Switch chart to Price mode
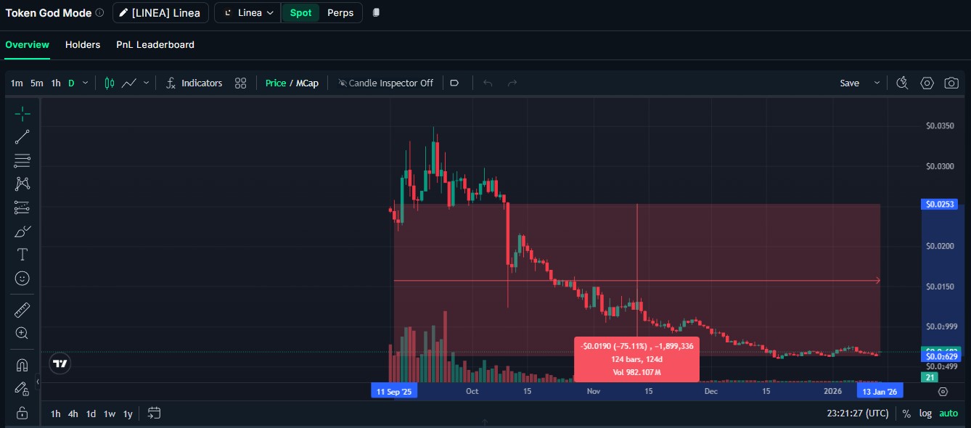971x428 pixels. coord(276,83)
